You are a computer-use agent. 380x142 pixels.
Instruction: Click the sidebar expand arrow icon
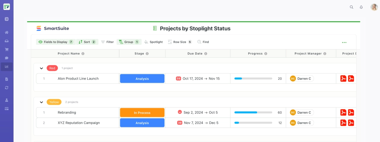7,19
